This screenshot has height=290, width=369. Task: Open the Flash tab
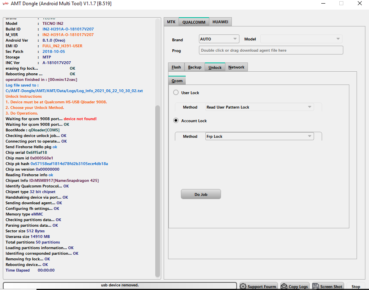pyautogui.click(x=176, y=67)
